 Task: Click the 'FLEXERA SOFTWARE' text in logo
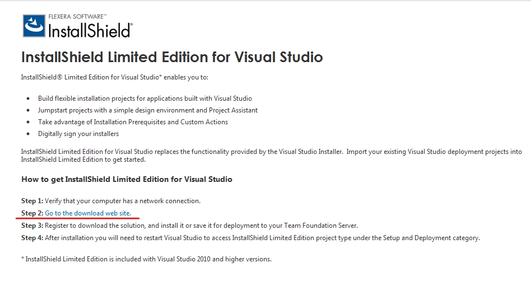(x=77, y=17)
